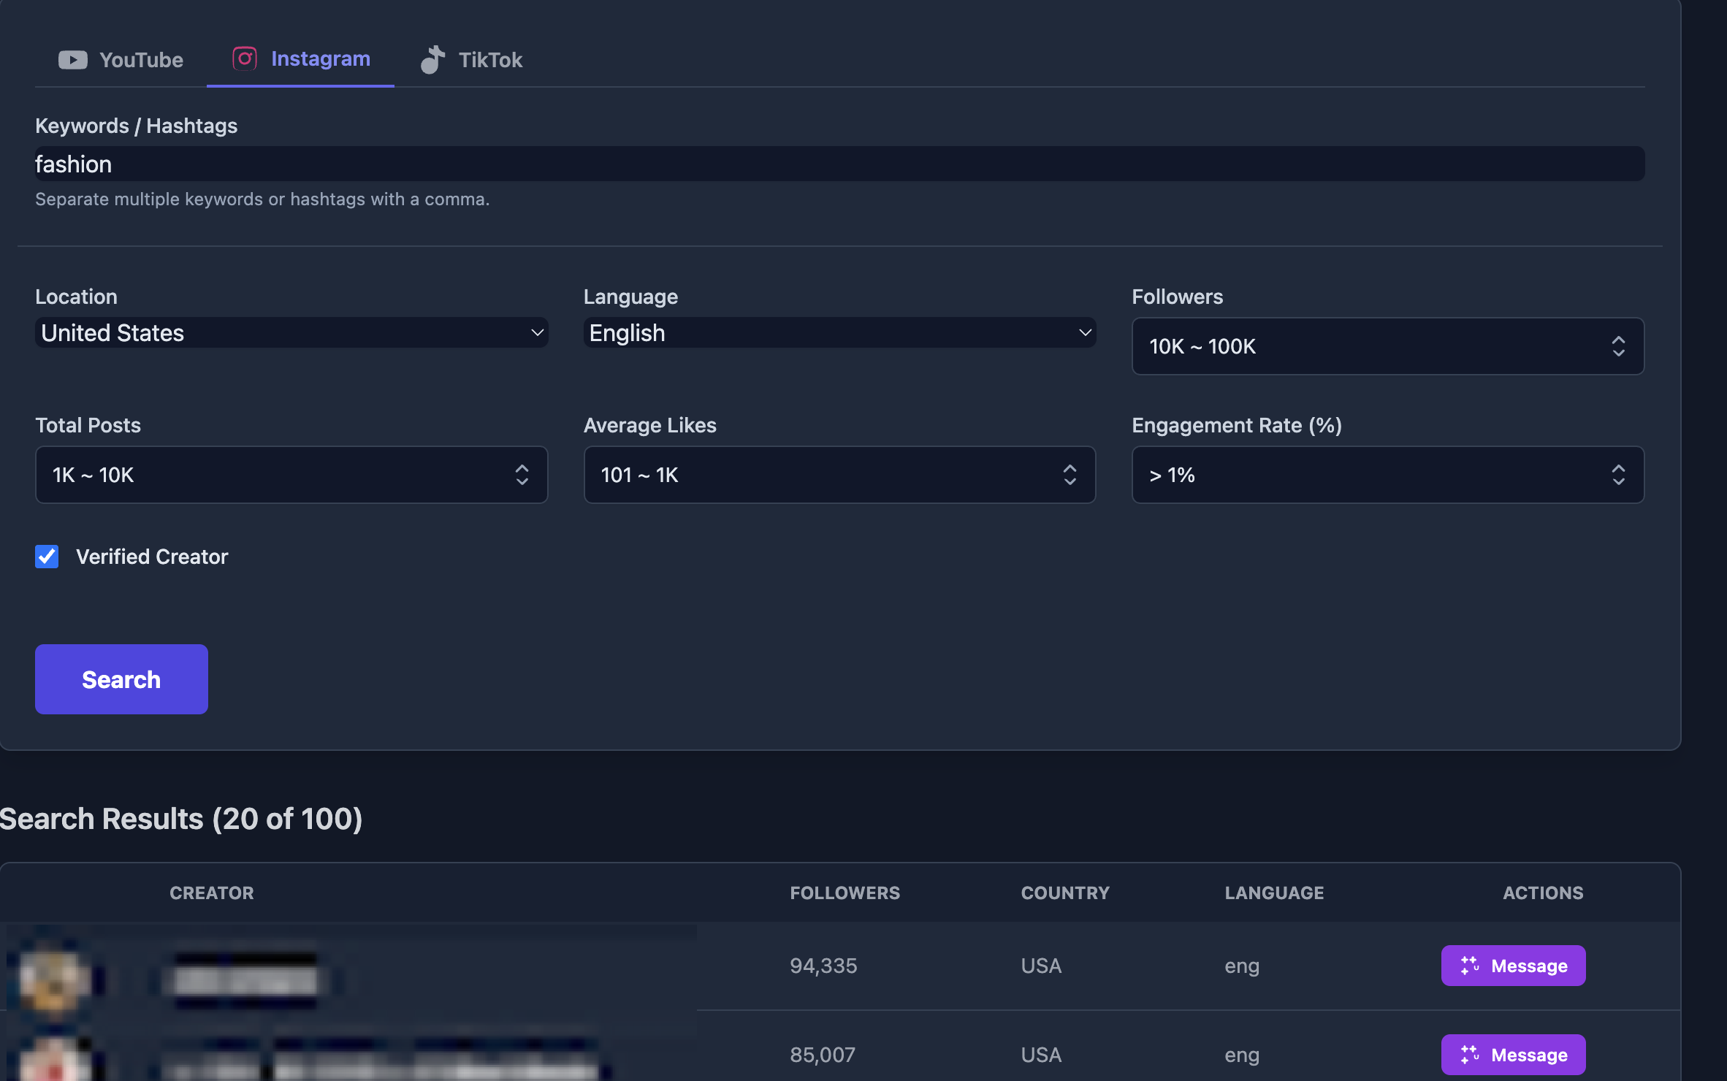Click sparkle icon on first Message button

point(1470,966)
